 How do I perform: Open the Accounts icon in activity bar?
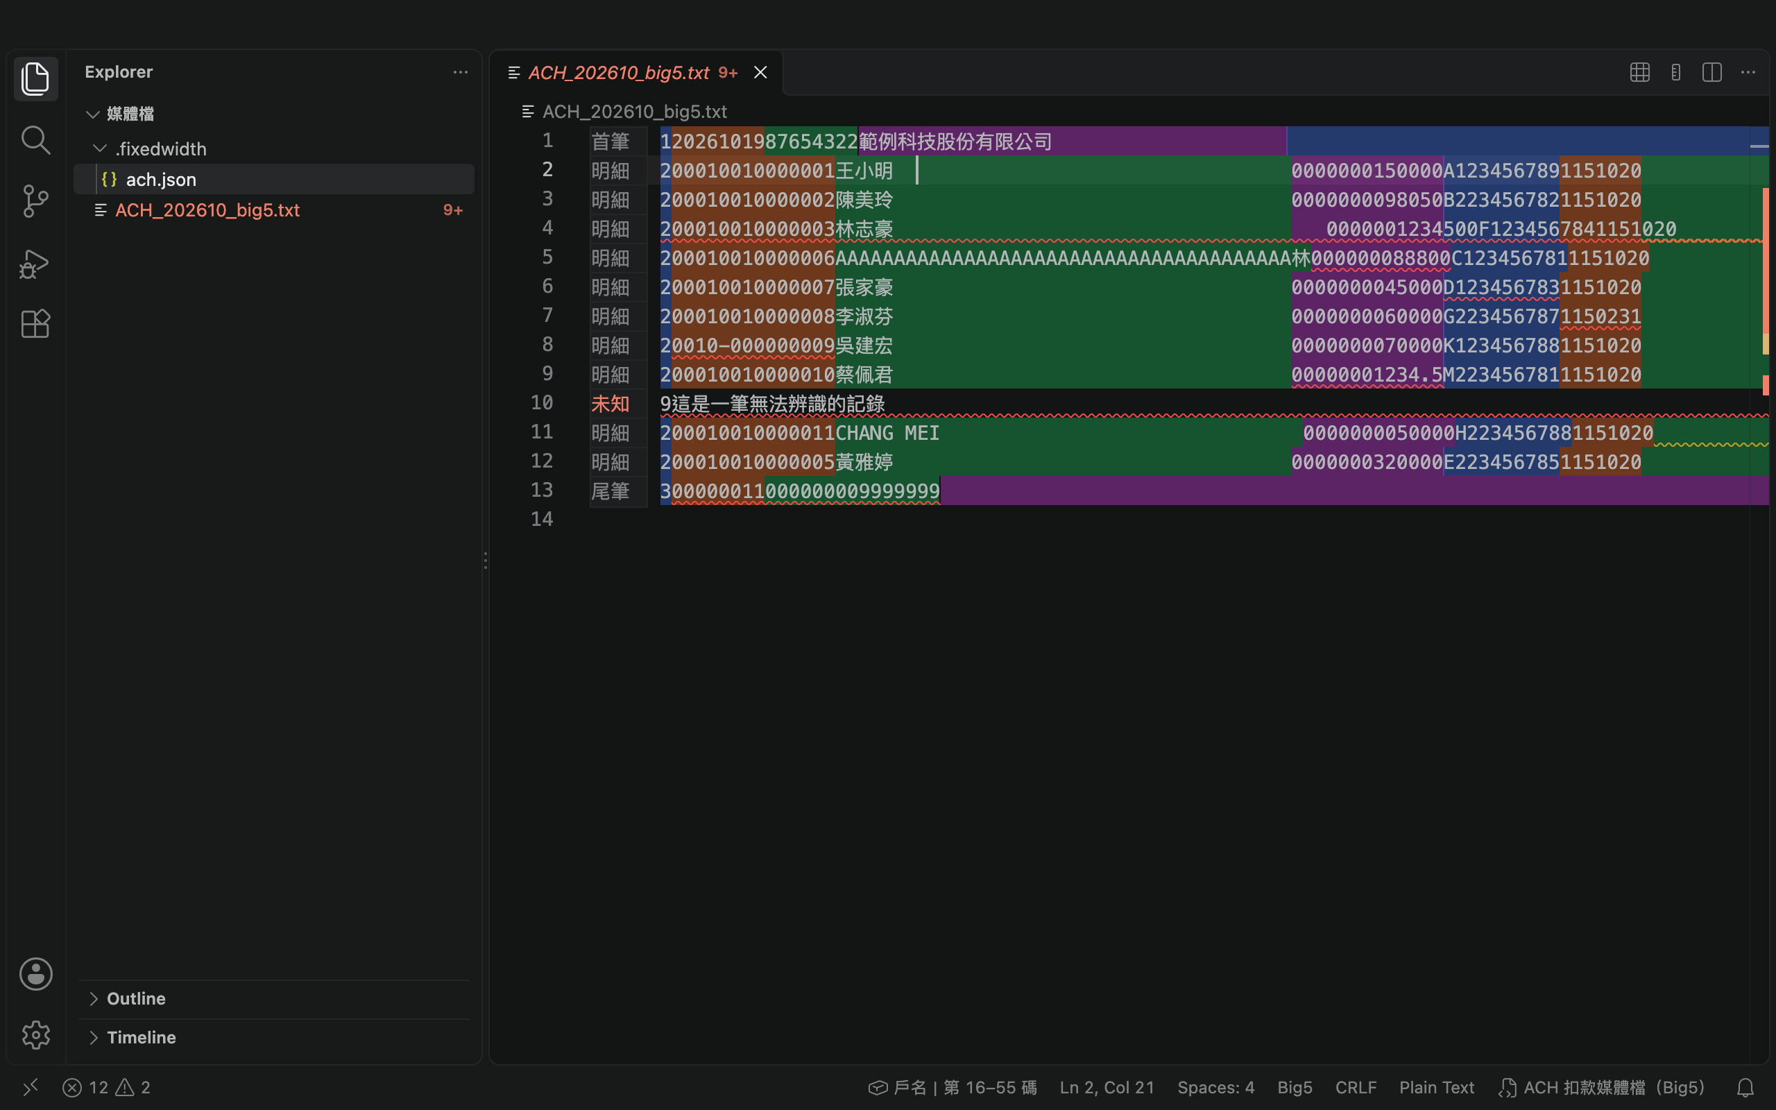pyautogui.click(x=35, y=974)
